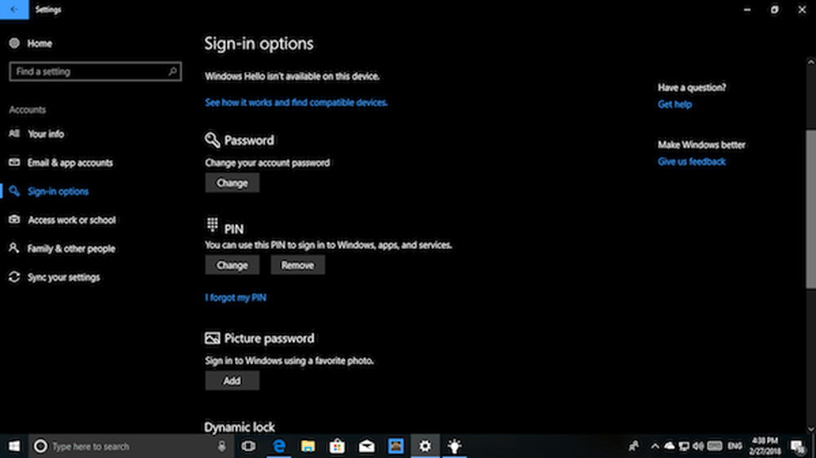Go to Your info settings page

46,134
